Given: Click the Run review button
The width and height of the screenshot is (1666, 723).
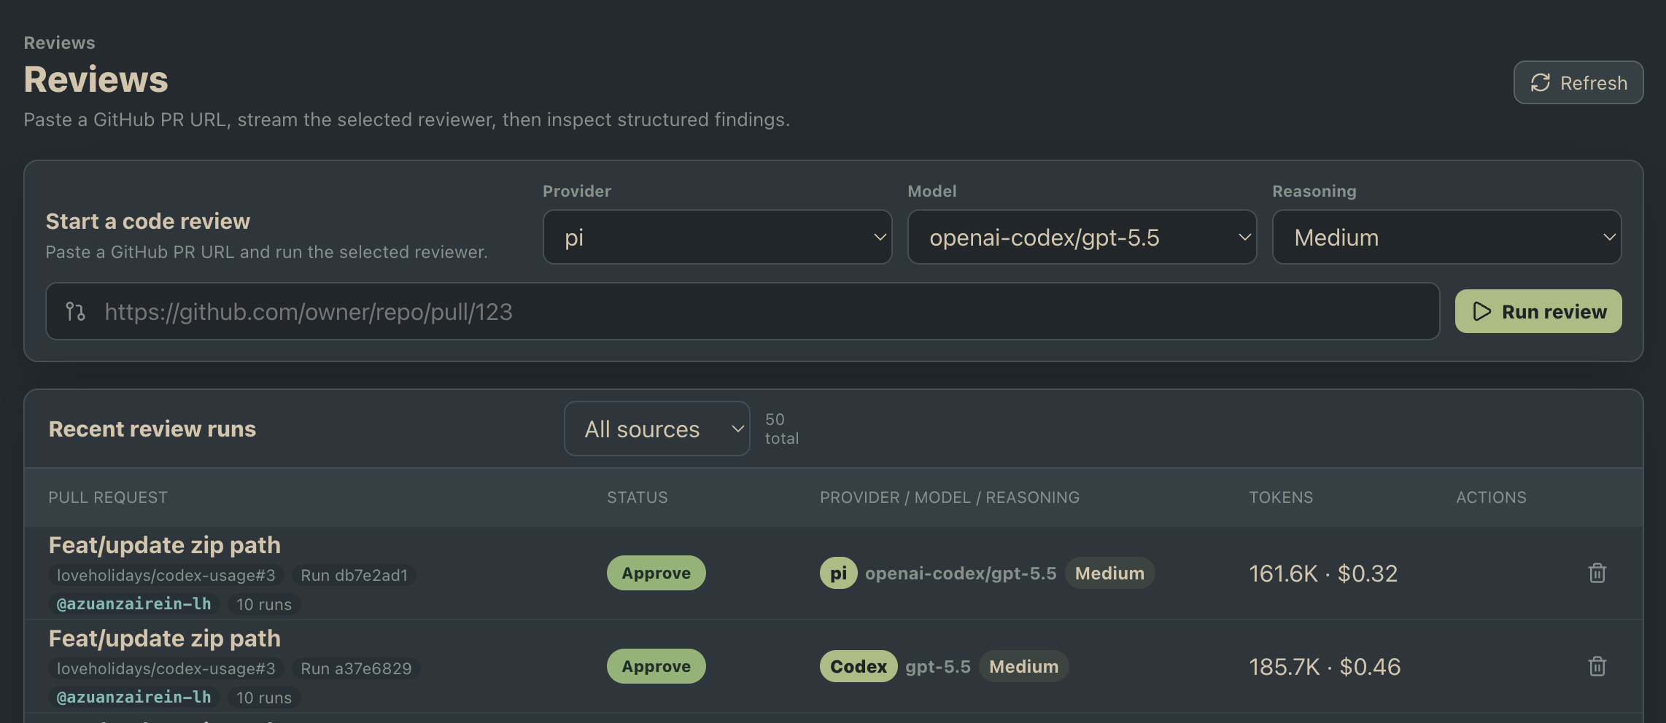Looking at the screenshot, I should [1538, 311].
